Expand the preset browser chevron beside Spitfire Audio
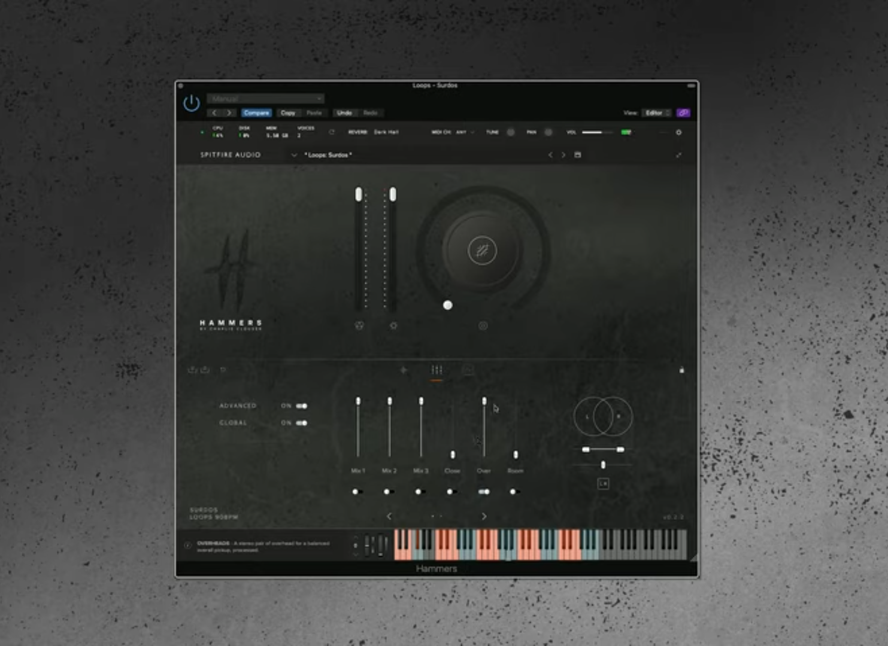This screenshot has height=646, width=888. pyautogui.click(x=293, y=155)
